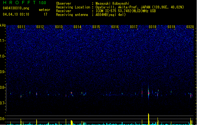Click the 0313 time marker
The width and height of the screenshot is (197, 125).
[59, 27]
